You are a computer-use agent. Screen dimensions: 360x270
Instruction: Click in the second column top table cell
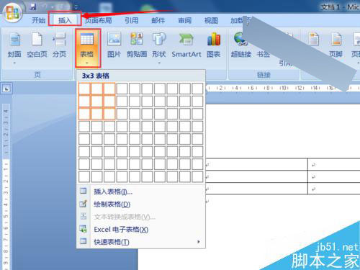click(x=334, y=164)
